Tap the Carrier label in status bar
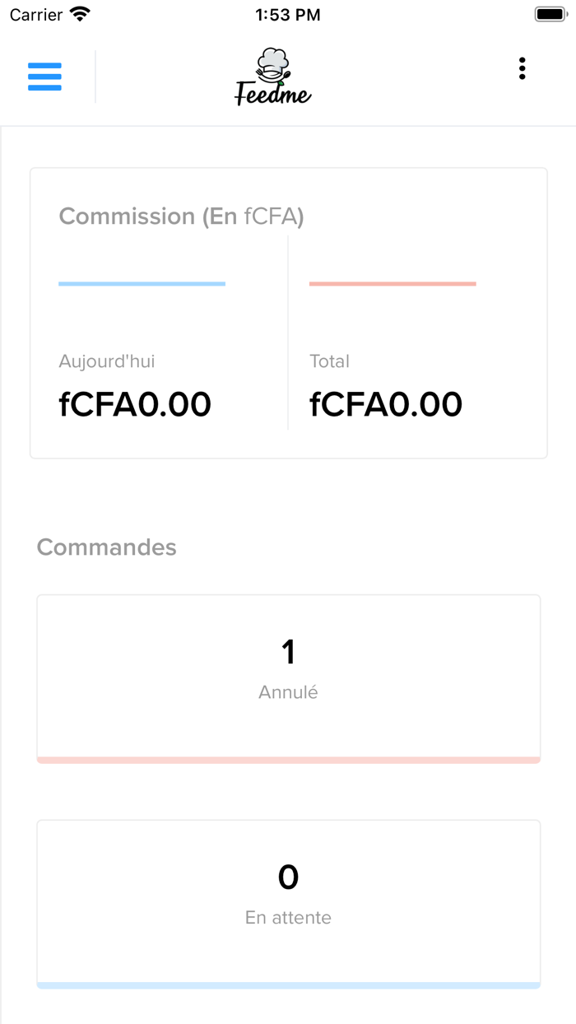This screenshot has width=576, height=1024. pyautogui.click(x=36, y=15)
